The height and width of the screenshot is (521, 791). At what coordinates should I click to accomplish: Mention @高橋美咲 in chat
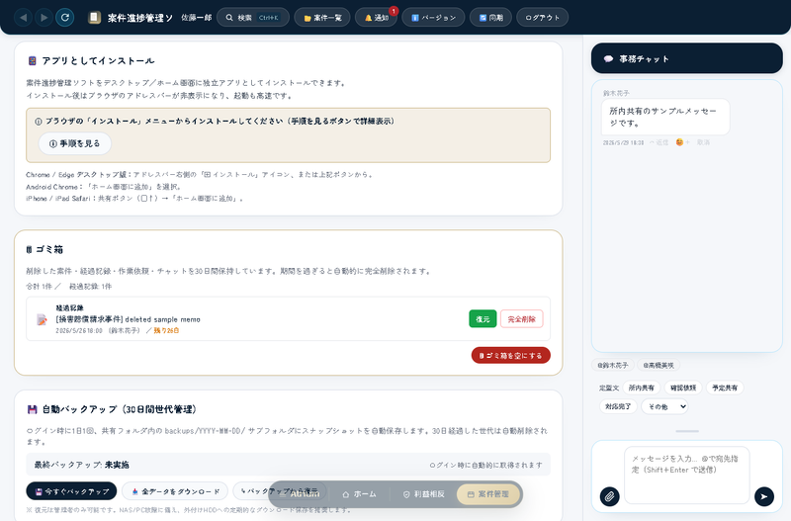tap(659, 365)
